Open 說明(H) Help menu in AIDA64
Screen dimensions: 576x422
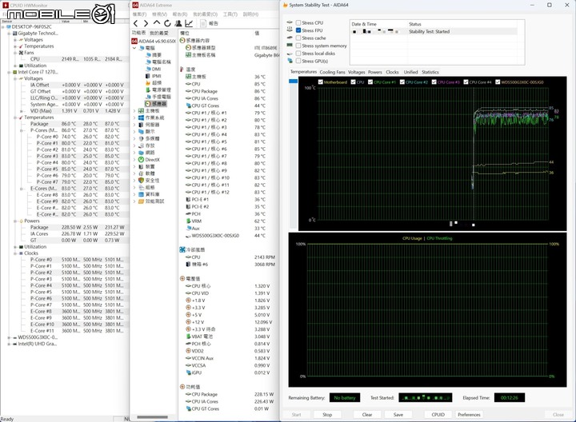(250, 14)
